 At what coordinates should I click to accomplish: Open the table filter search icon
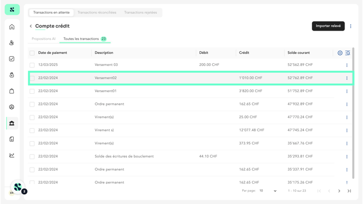pos(348,53)
